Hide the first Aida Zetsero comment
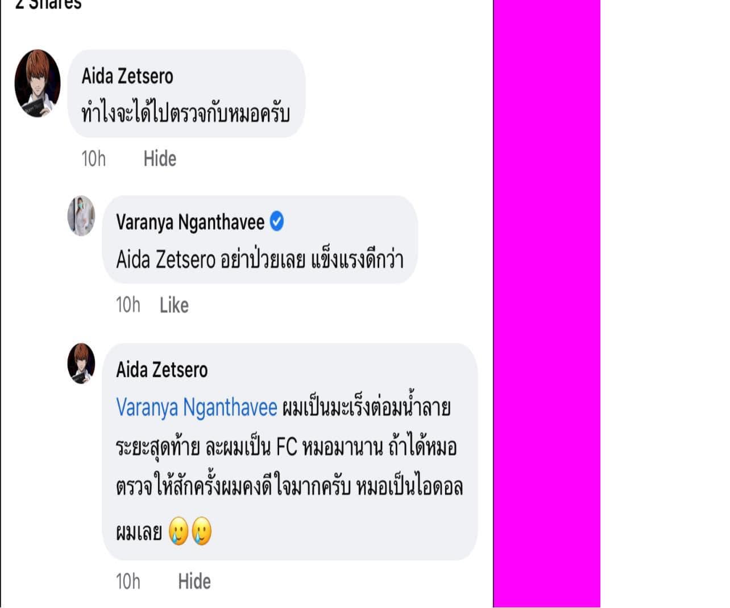730x608 pixels. point(160,158)
